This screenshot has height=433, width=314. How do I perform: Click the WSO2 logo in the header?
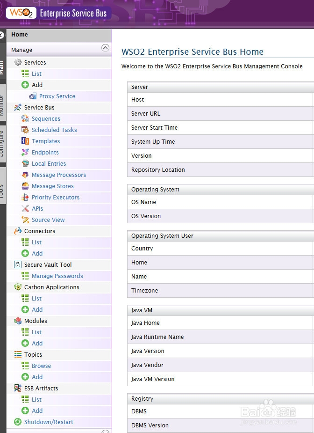(x=21, y=13)
